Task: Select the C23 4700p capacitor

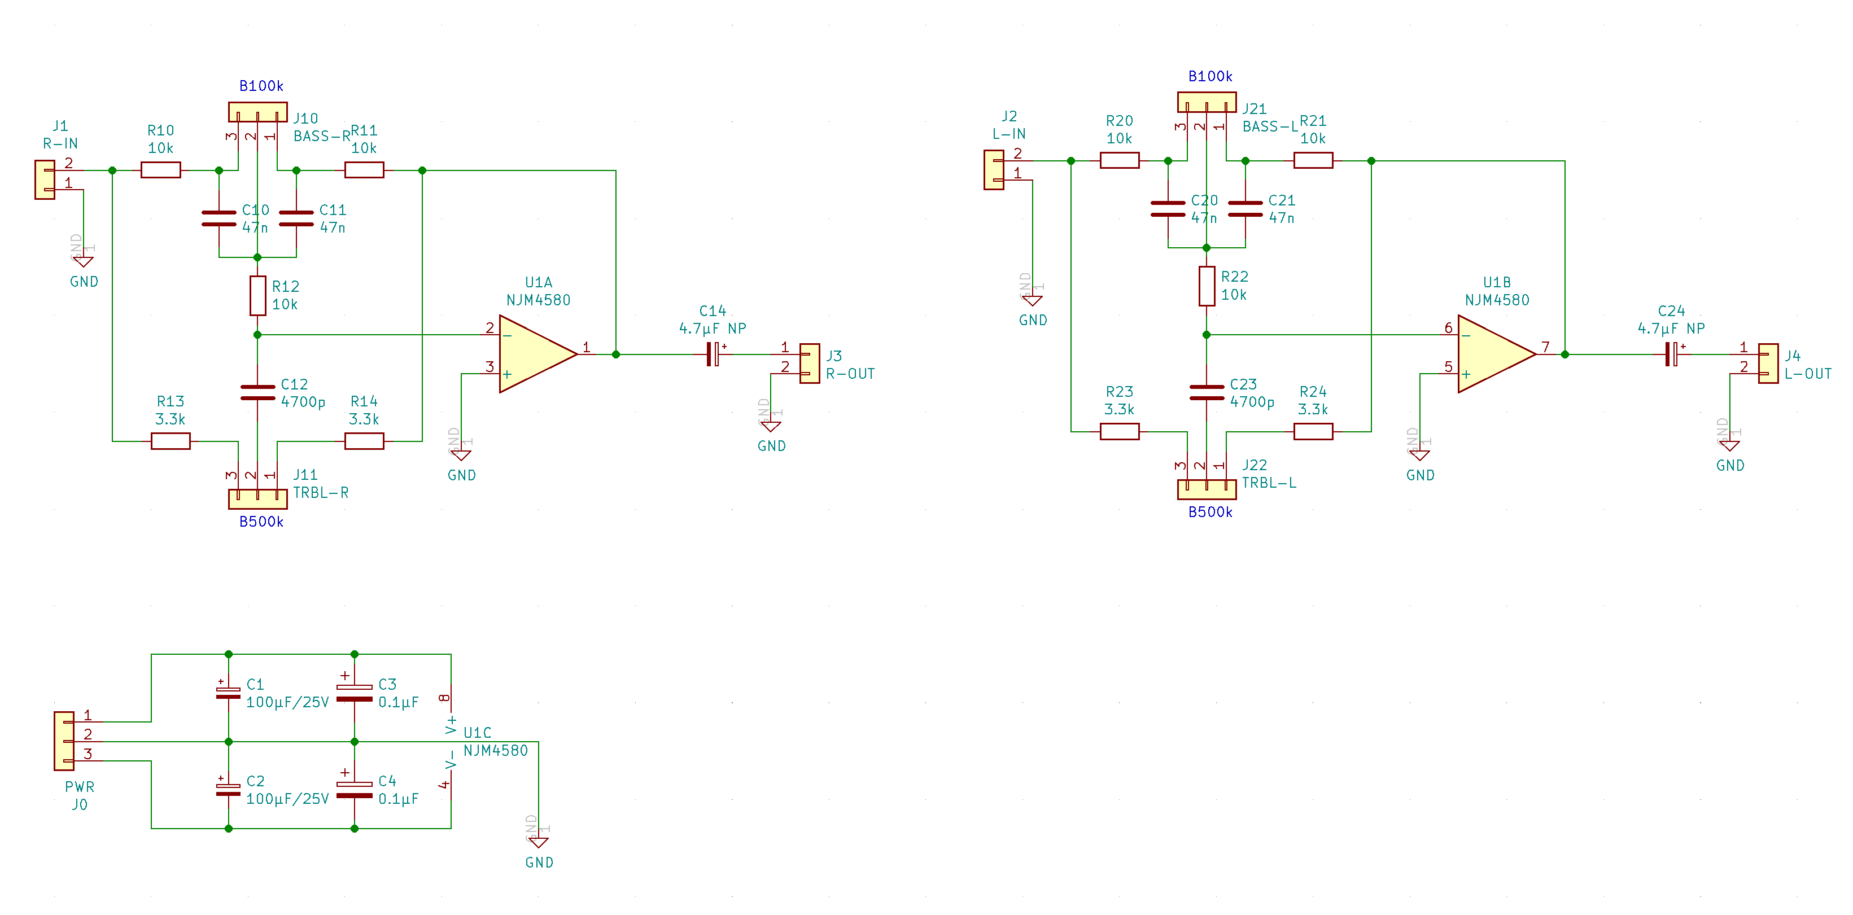Action: pos(1207,392)
